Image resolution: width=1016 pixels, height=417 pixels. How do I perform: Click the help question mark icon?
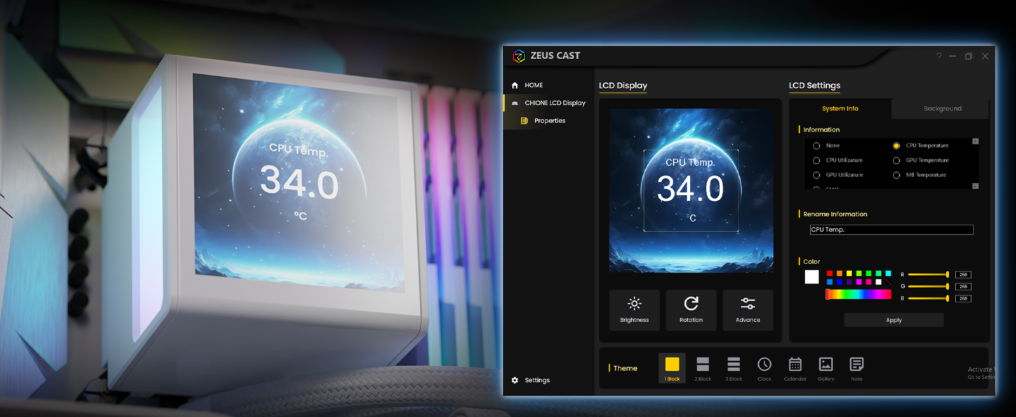tap(939, 56)
